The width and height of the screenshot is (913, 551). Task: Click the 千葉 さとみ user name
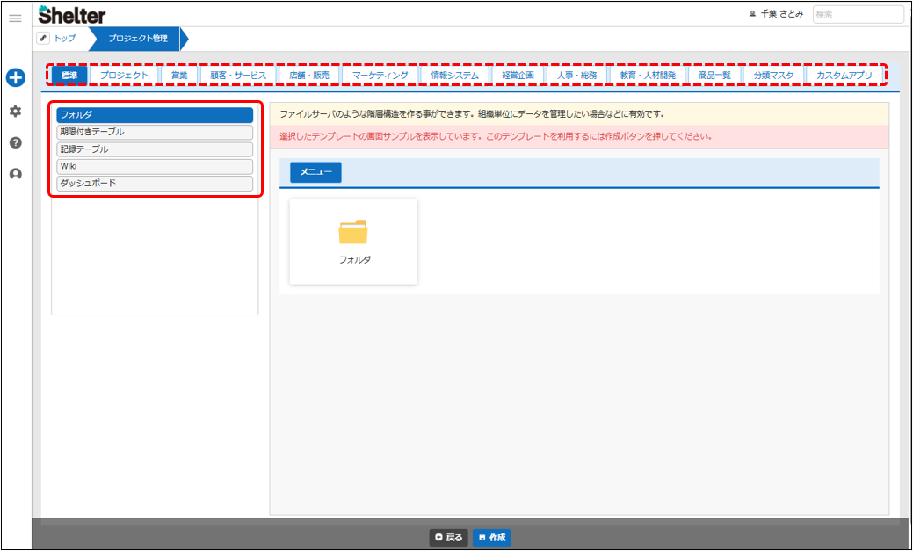(x=776, y=14)
